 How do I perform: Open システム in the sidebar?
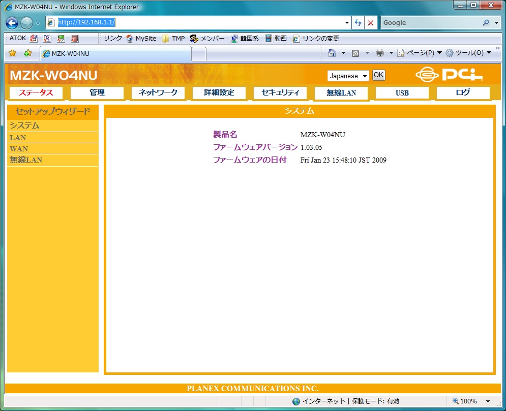coord(53,125)
